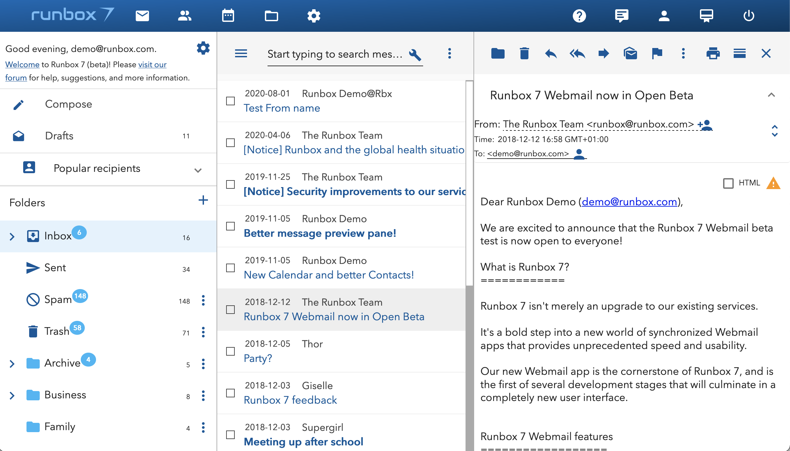Tick checkbox for 'Party?' message from Thor
The image size is (790, 451).
click(x=230, y=351)
